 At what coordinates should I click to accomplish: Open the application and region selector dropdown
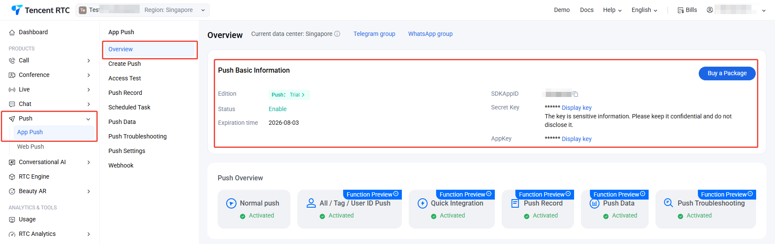pyautogui.click(x=143, y=10)
